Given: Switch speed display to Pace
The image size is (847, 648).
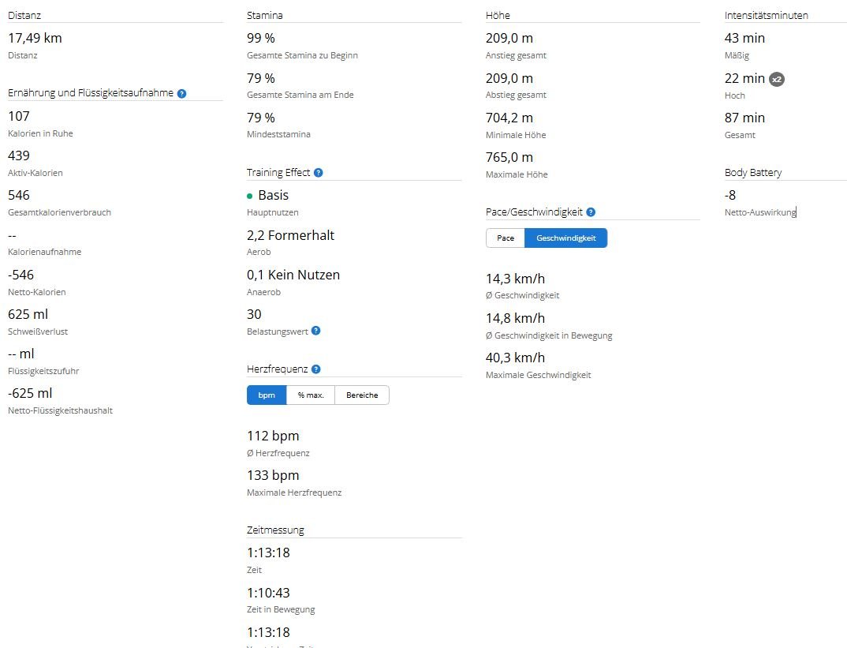Looking at the screenshot, I should point(506,238).
